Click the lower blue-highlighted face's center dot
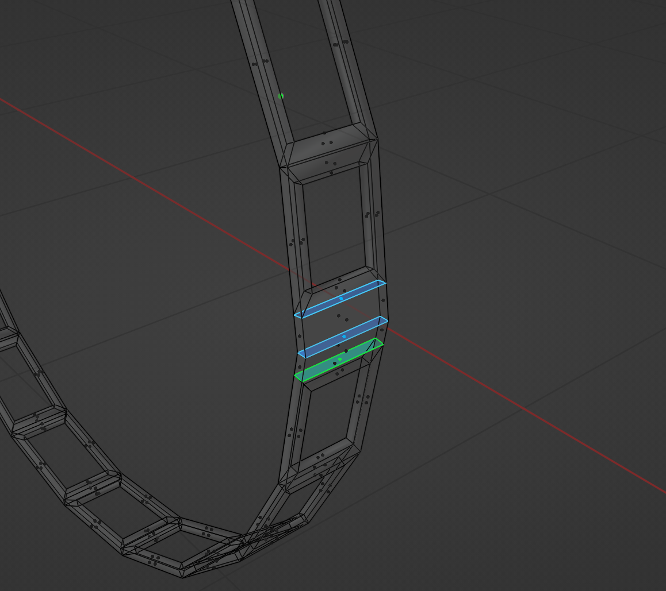 [344, 337]
